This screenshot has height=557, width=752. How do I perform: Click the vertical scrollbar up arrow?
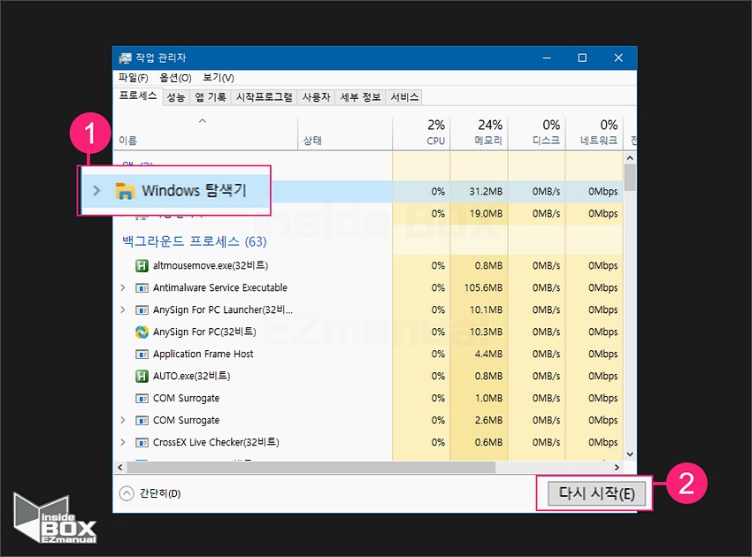tap(630, 157)
